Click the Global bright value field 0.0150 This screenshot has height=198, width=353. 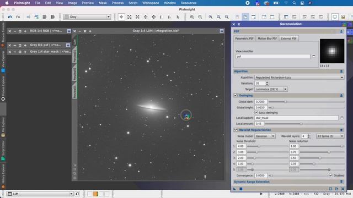[261, 108]
